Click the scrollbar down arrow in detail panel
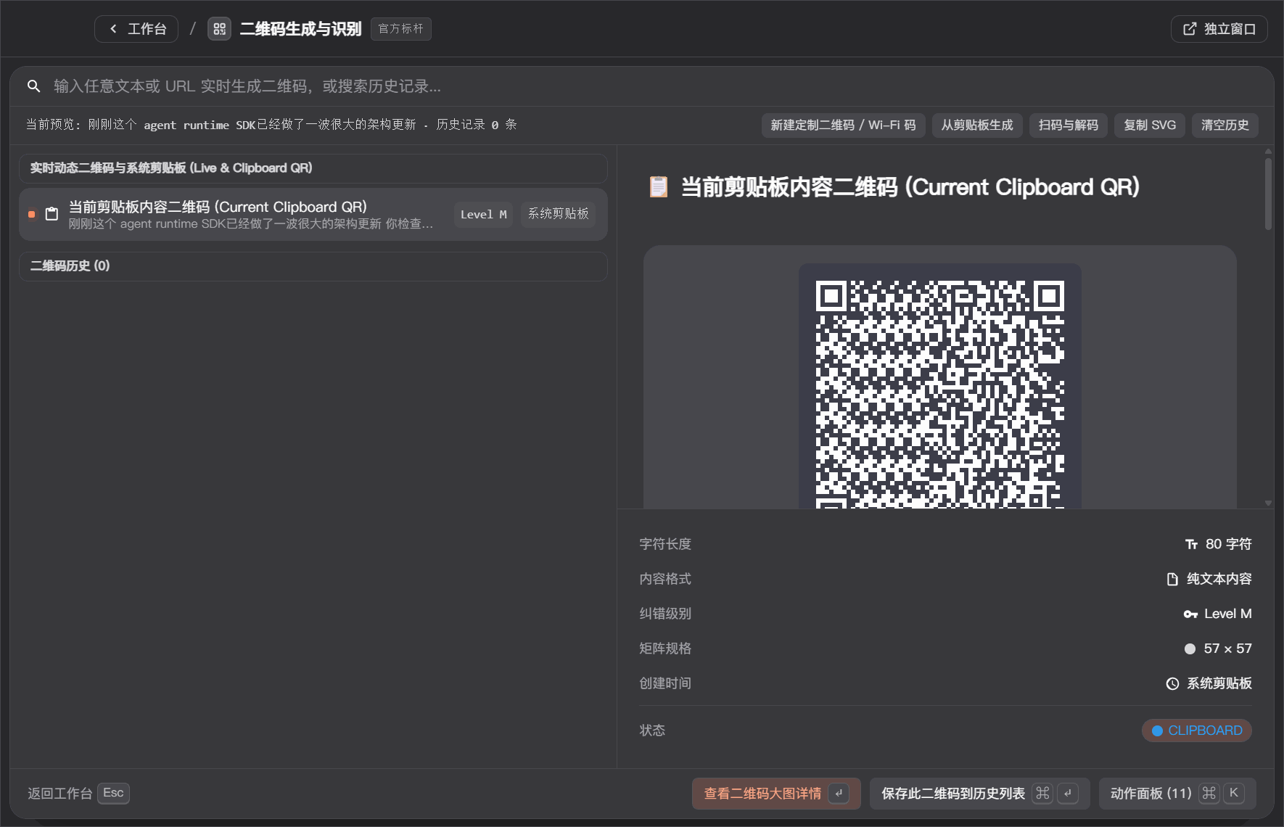Image resolution: width=1284 pixels, height=827 pixels. coord(1268,503)
